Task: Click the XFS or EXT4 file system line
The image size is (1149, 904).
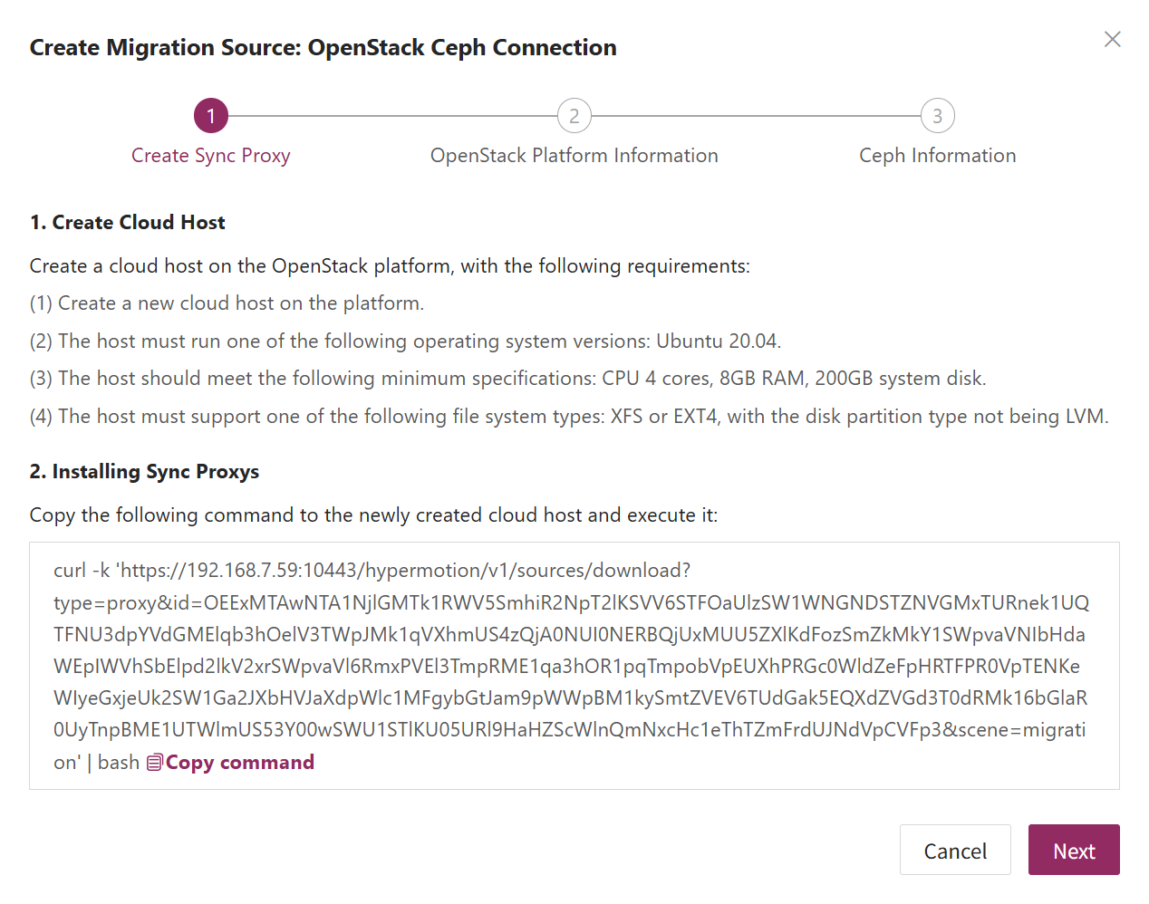Action: point(569,417)
